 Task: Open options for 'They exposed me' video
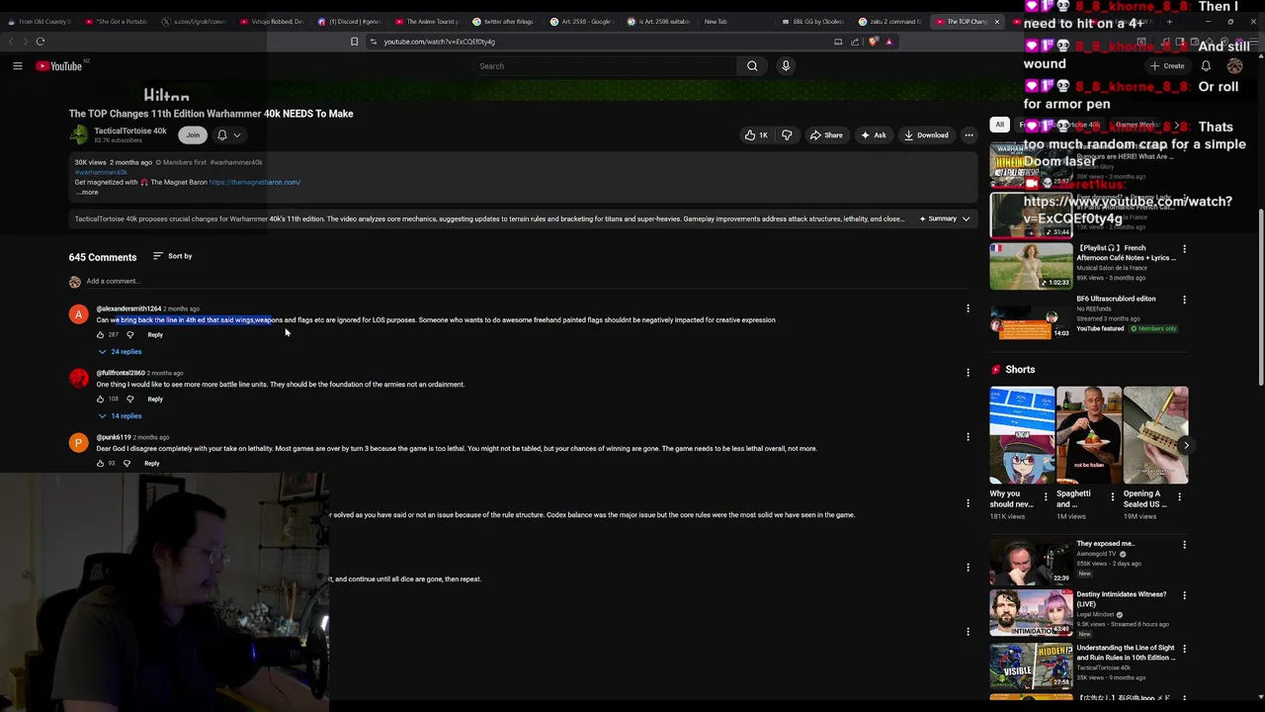[1184, 545]
